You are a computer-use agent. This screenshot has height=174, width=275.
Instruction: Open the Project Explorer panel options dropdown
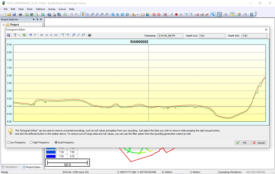point(34,19)
